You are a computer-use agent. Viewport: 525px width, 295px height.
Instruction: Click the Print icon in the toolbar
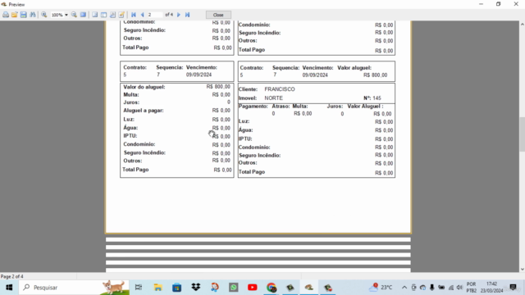point(6,15)
